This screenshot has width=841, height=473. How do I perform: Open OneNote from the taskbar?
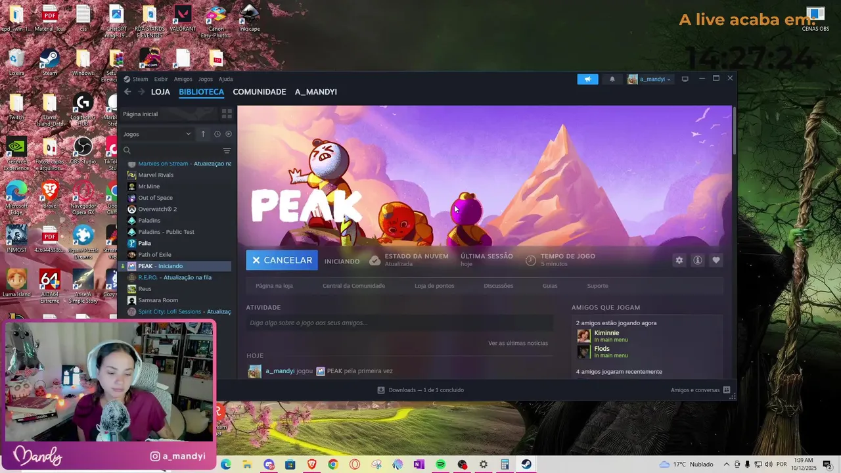(x=419, y=464)
